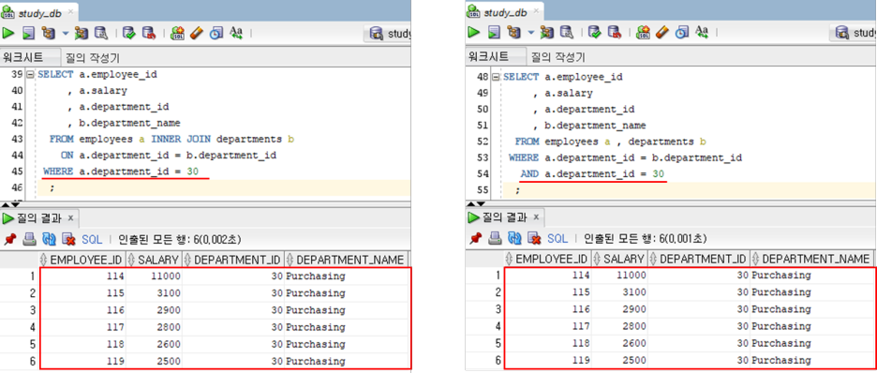Close the 질의 결과 tab in left window
The width and height of the screenshot is (877, 373).
click(x=71, y=217)
